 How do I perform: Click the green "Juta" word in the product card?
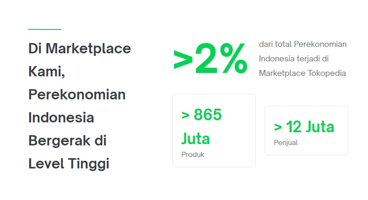point(196,139)
